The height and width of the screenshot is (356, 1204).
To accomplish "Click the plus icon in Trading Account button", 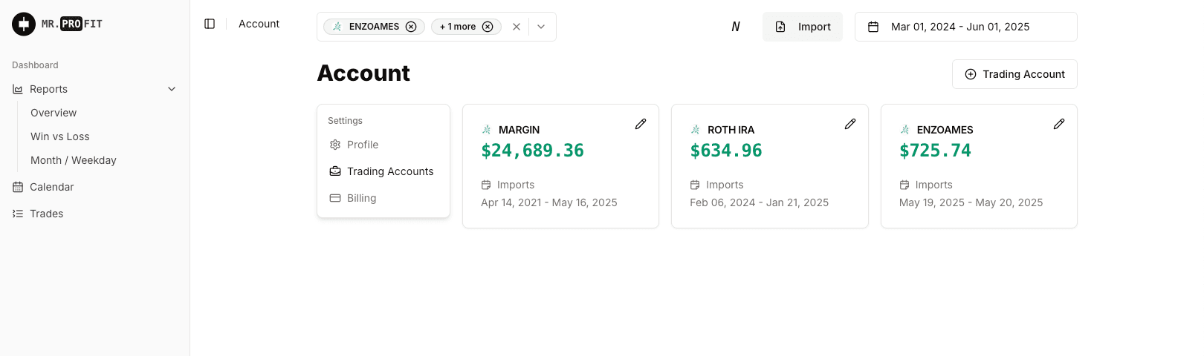I will tap(971, 74).
